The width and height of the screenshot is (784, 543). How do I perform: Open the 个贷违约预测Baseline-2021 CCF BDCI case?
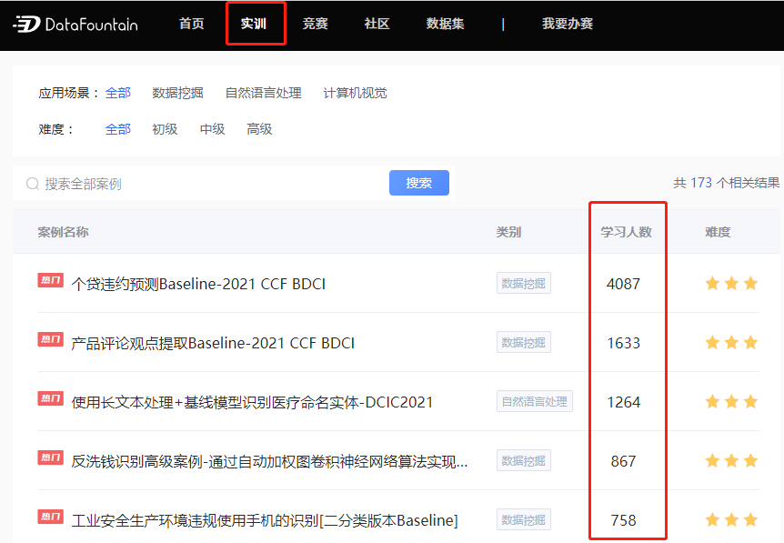pos(198,284)
